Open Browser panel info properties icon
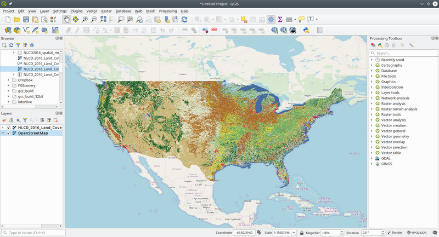 (32, 45)
